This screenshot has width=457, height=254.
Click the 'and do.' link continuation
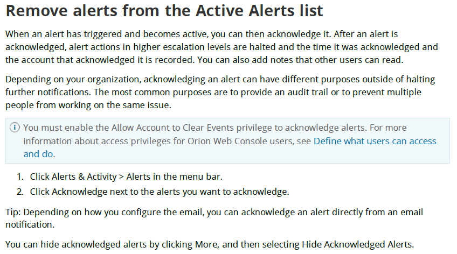point(39,154)
